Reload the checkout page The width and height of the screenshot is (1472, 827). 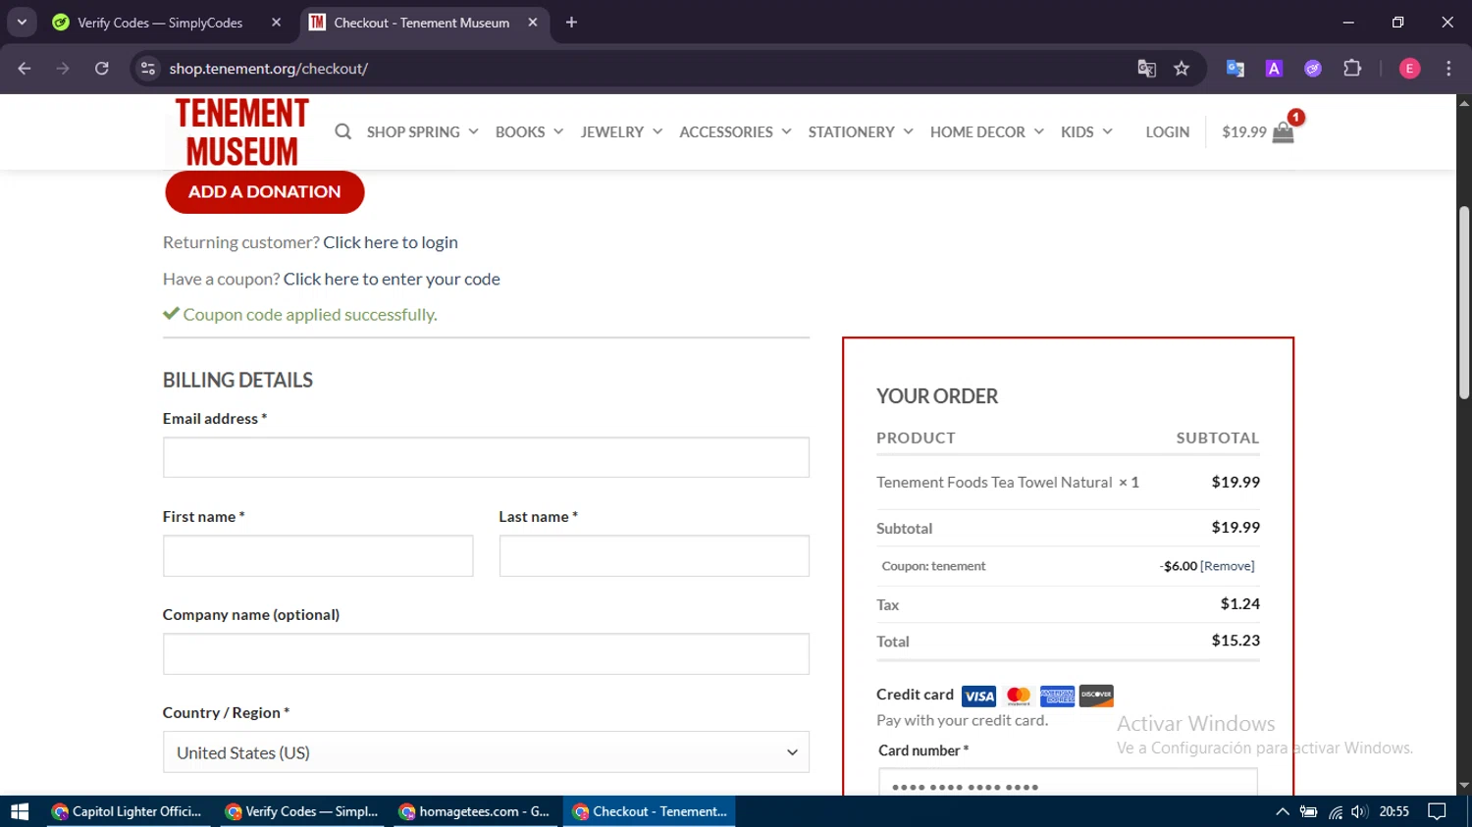(102, 69)
